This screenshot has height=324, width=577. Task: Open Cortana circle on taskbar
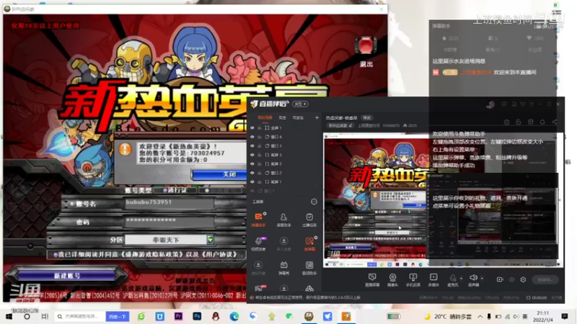27,316
